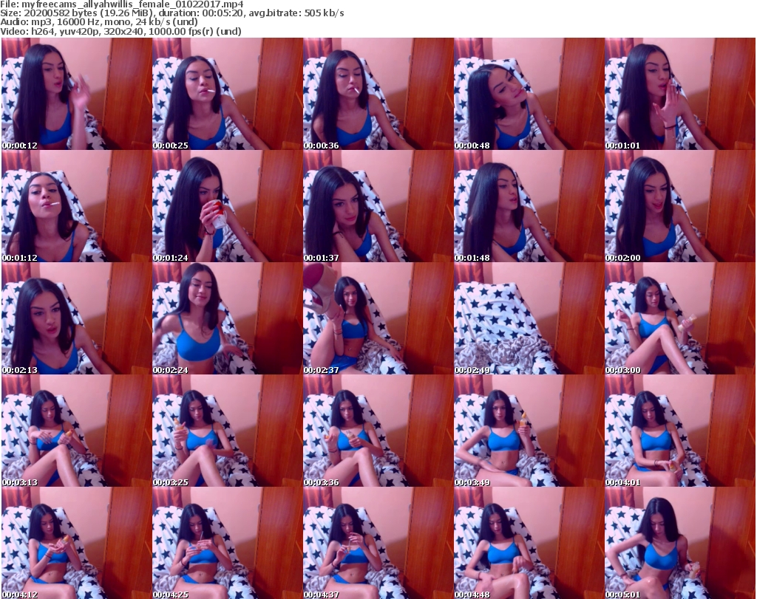The image size is (757, 599).
Task: Pick the frame stamped 00:02:13
Action: [x=77, y=319]
